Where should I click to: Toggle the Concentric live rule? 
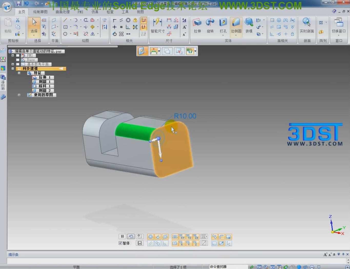point(151,237)
